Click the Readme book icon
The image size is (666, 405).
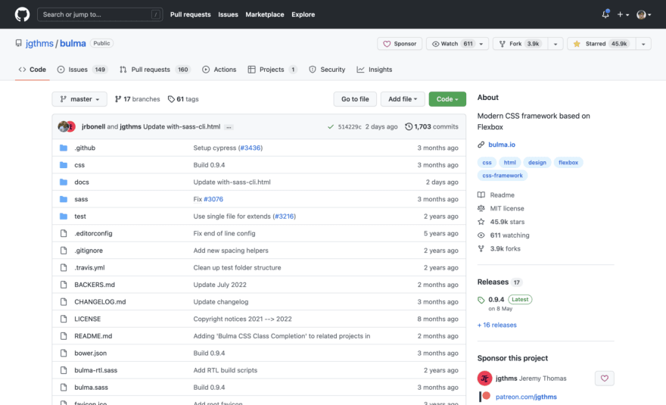(481, 195)
